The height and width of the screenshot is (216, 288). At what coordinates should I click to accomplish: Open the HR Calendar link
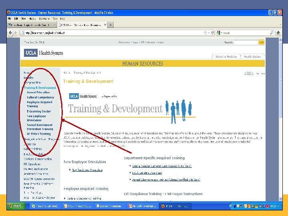(x=148, y=42)
